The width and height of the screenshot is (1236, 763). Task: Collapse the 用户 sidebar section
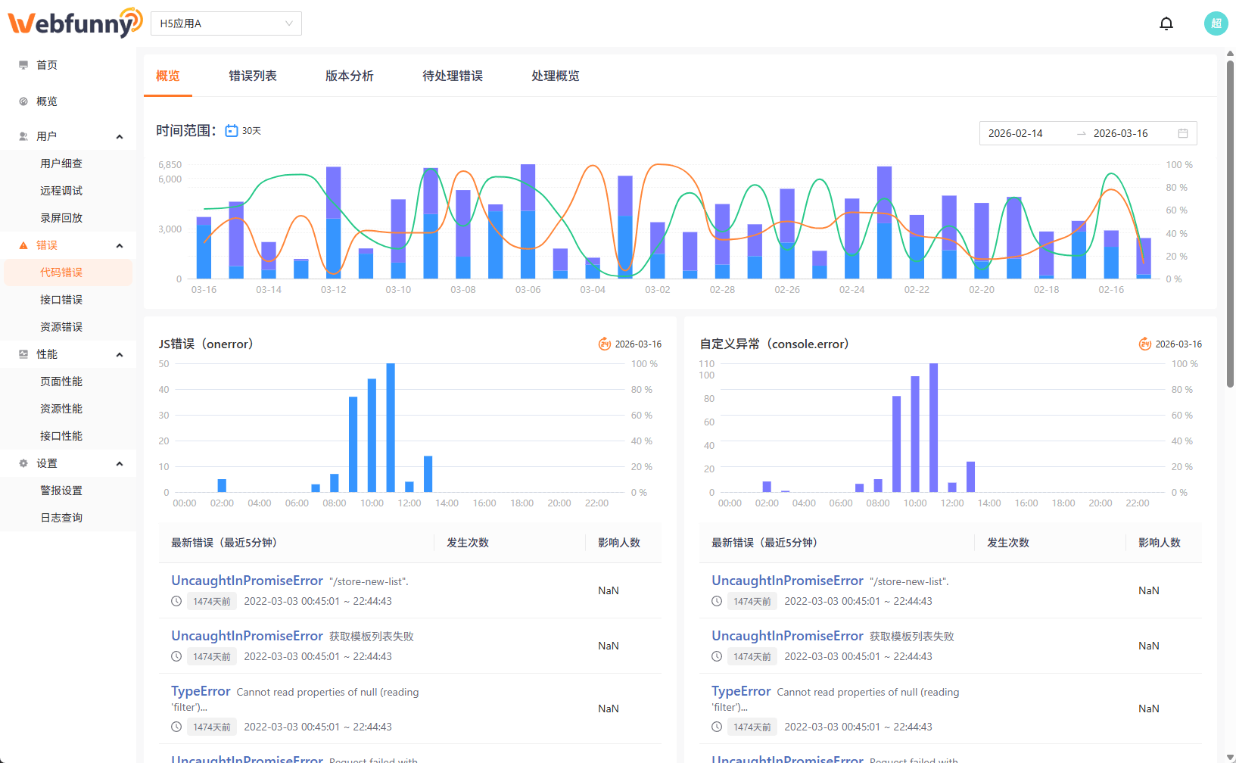coord(120,136)
